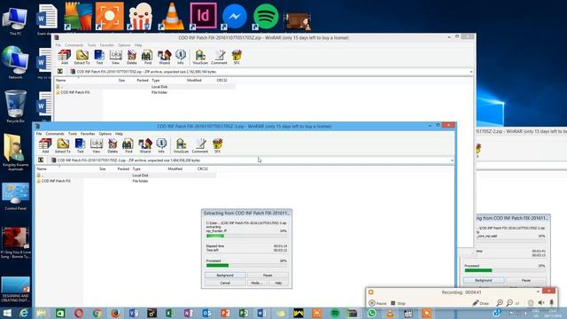Open Recycle Bin desktop icon
Screen dimensions: 567x319
15,106
